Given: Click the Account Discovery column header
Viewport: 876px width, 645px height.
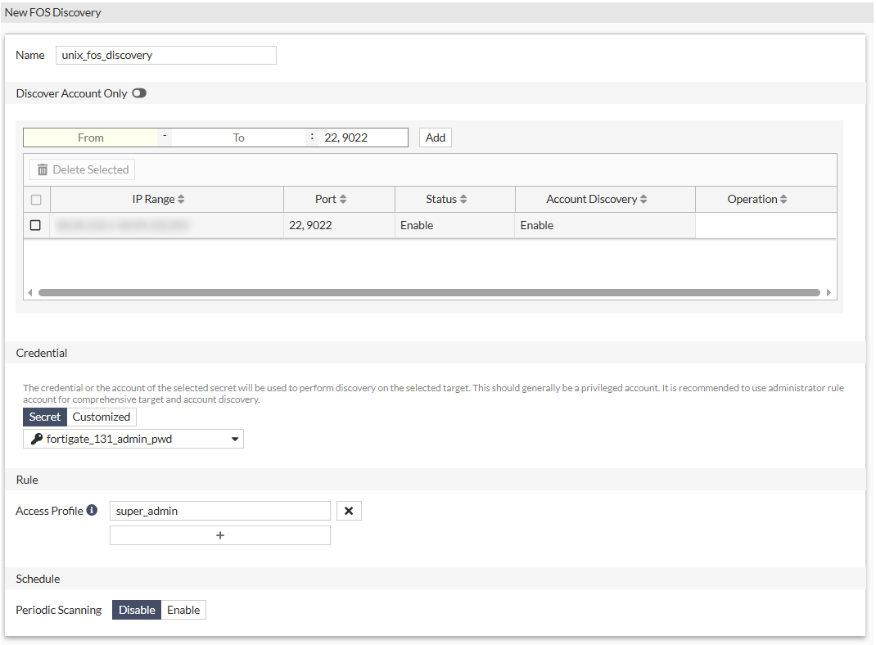Looking at the screenshot, I should point(605,200).
